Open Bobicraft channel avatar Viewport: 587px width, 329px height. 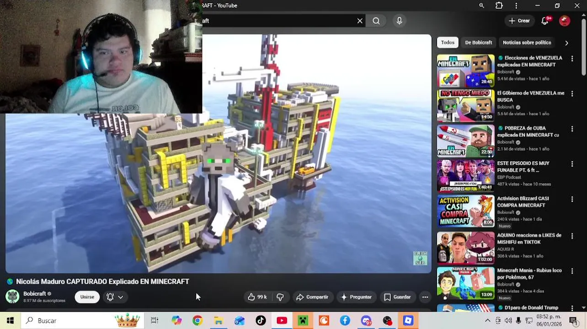[12, 297]
